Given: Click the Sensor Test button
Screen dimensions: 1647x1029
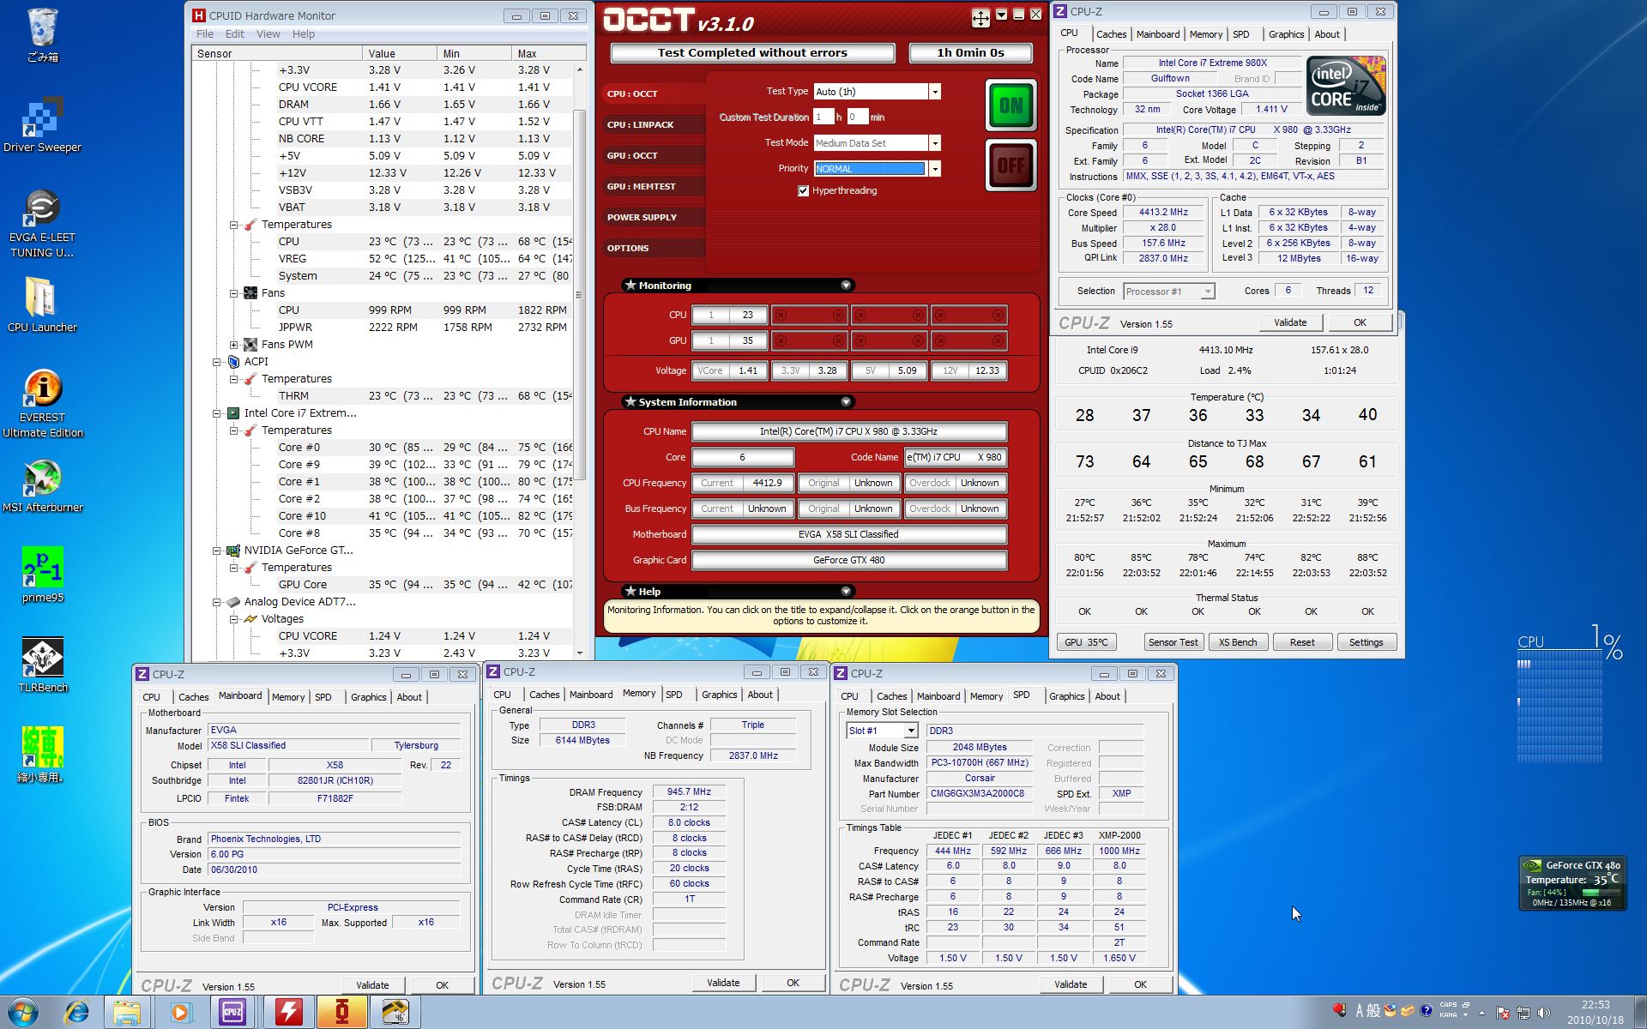Looking at the screenshot, I should [1173, 642].
